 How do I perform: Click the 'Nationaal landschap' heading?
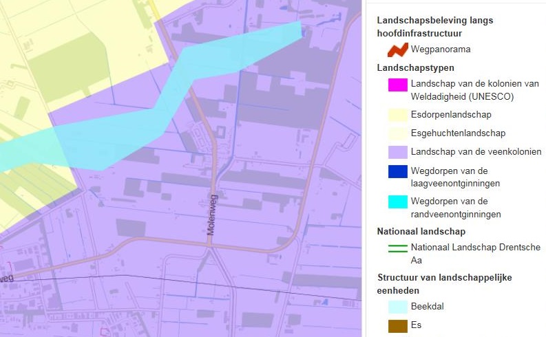click(421, 231)
